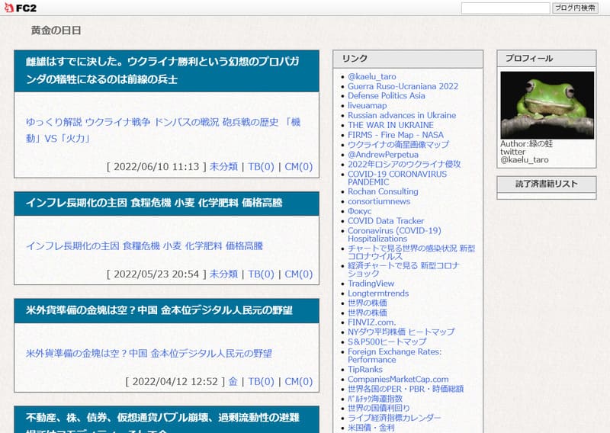Click TB(0) on the 2022/06/10 post
Image resolution: width=610 pixels, height=433 pixels.
pos(261,166)
